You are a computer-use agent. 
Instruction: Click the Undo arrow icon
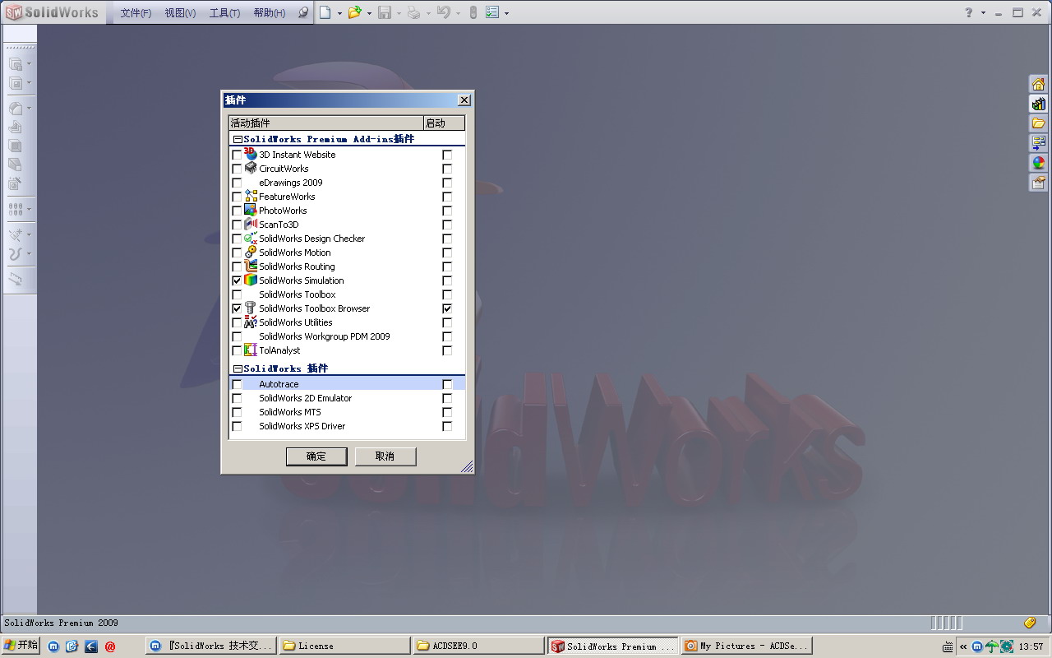point(443,12)
